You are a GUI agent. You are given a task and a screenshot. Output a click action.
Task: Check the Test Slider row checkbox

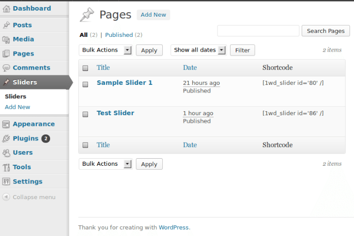pyautogui.click(x=85, y=115)
